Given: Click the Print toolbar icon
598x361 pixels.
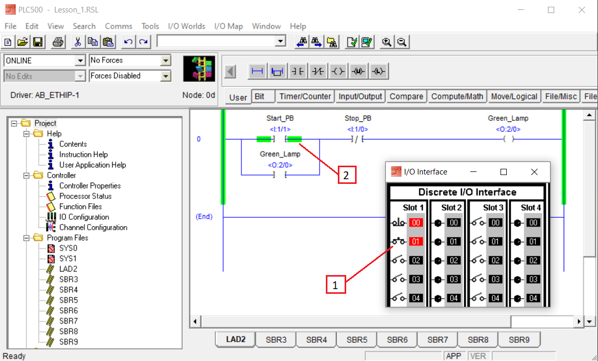Looking at the screenshot, I should point(58,42).
